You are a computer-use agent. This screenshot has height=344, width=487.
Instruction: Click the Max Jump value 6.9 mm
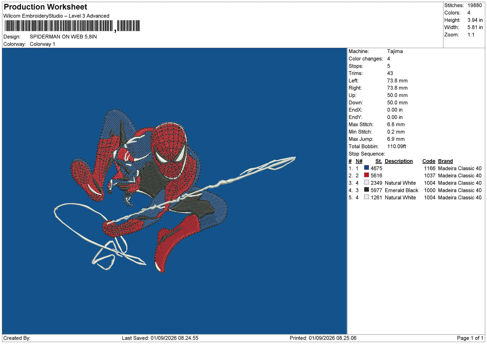[x=396, y=139]
